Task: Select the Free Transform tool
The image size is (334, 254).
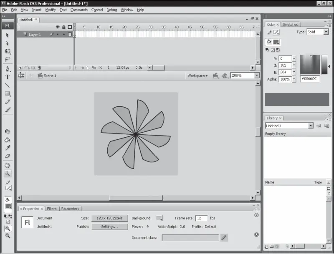Action: 8,51
